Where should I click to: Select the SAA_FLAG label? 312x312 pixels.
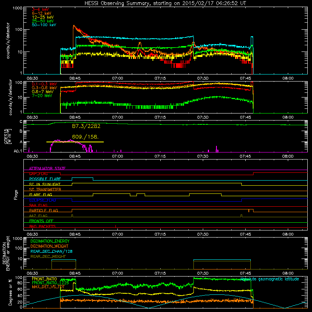point(38,205)
